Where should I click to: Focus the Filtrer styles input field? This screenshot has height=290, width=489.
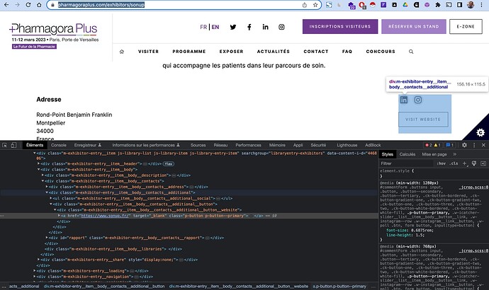pyautogui.click(x=407, y=163)
